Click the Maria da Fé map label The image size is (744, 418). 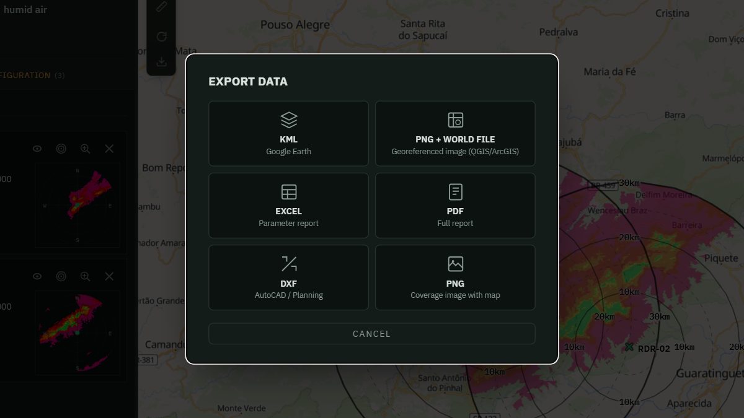click(610, 72)
